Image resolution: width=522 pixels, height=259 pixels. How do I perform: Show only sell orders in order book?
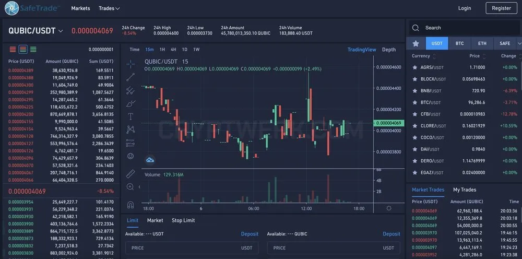[13, 49]
